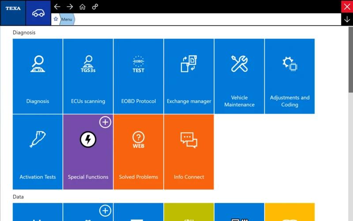Open the Diagnosis tile
The height and width of the screenshot is (221, 353).
click(38, 76)
